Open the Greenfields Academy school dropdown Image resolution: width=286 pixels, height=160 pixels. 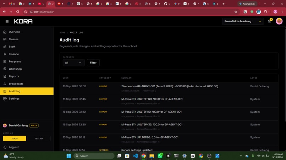click(x=243, y=21)
